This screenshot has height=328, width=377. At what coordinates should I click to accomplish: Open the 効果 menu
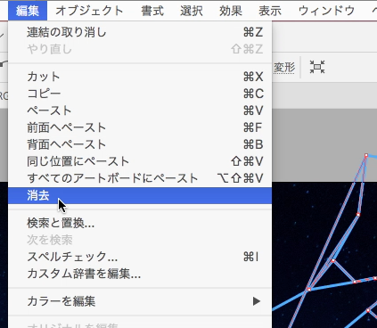pyautogui.click(x=231, y=11)
